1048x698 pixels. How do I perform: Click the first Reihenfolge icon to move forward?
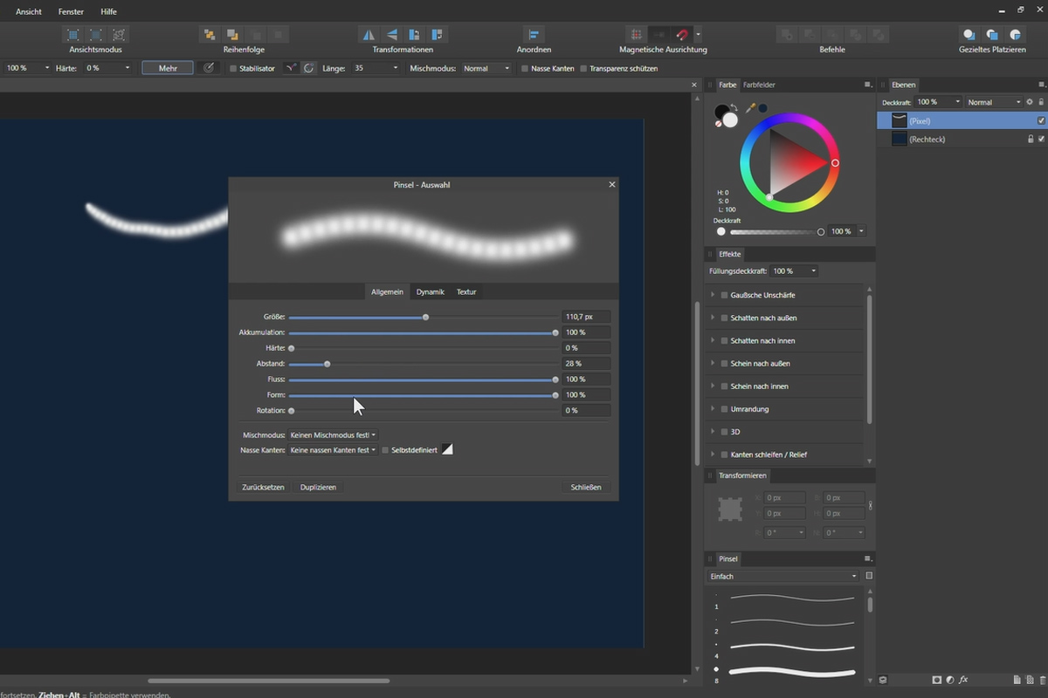[x=209, y=35]
